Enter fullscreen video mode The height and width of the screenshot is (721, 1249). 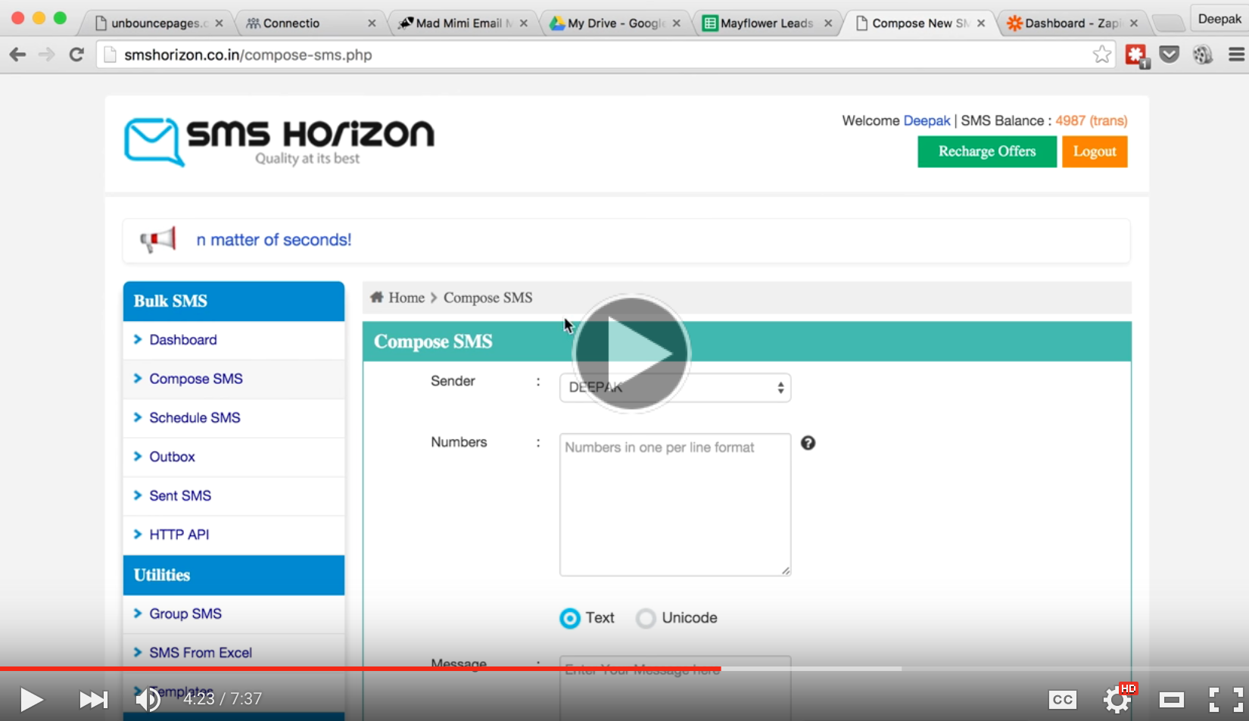[x=1226, y=700]
